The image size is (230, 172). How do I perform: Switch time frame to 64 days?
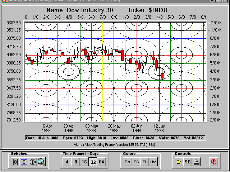click(101, 162)
